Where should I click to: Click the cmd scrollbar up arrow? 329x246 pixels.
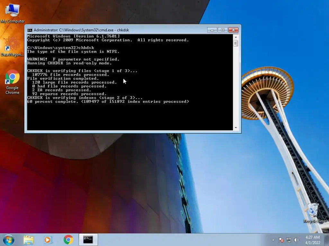(x=236, y=37)
